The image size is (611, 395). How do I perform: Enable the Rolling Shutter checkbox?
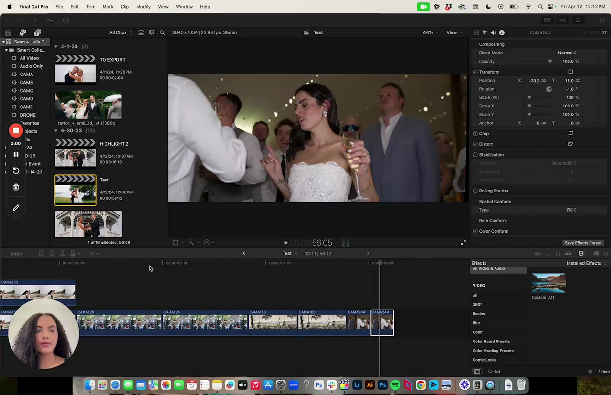coord(475,191)
